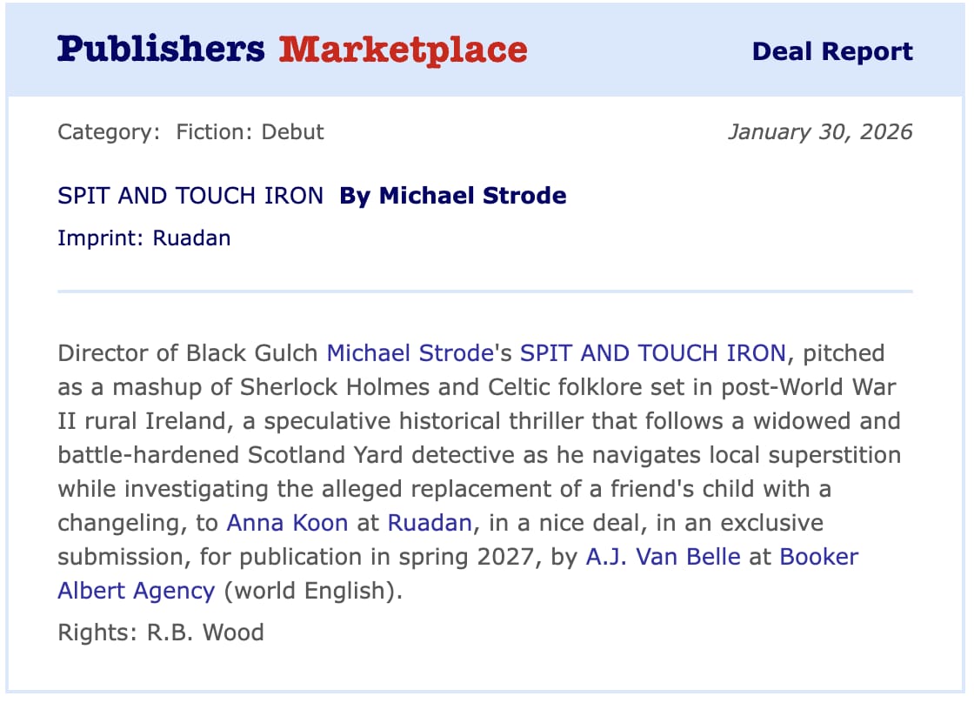Click the Booker Albert Agency link
The width and height of the screenshot is (974, 703).
[818, 557]
